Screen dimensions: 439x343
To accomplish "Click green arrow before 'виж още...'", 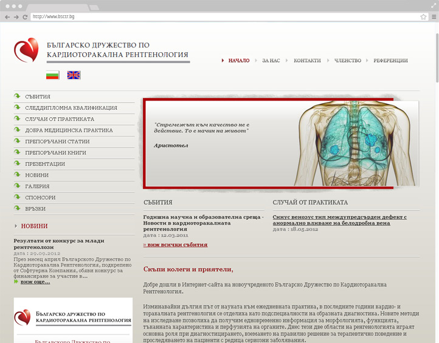I will click(x=16, y=282).
